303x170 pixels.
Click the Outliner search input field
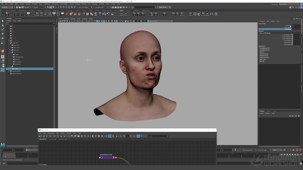click(32, 24)
